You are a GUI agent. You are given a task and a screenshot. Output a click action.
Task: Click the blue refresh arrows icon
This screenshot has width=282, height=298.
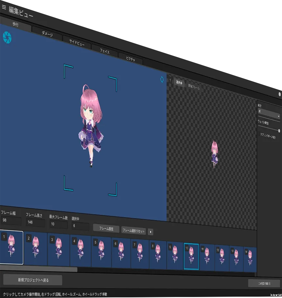(162, 79)
